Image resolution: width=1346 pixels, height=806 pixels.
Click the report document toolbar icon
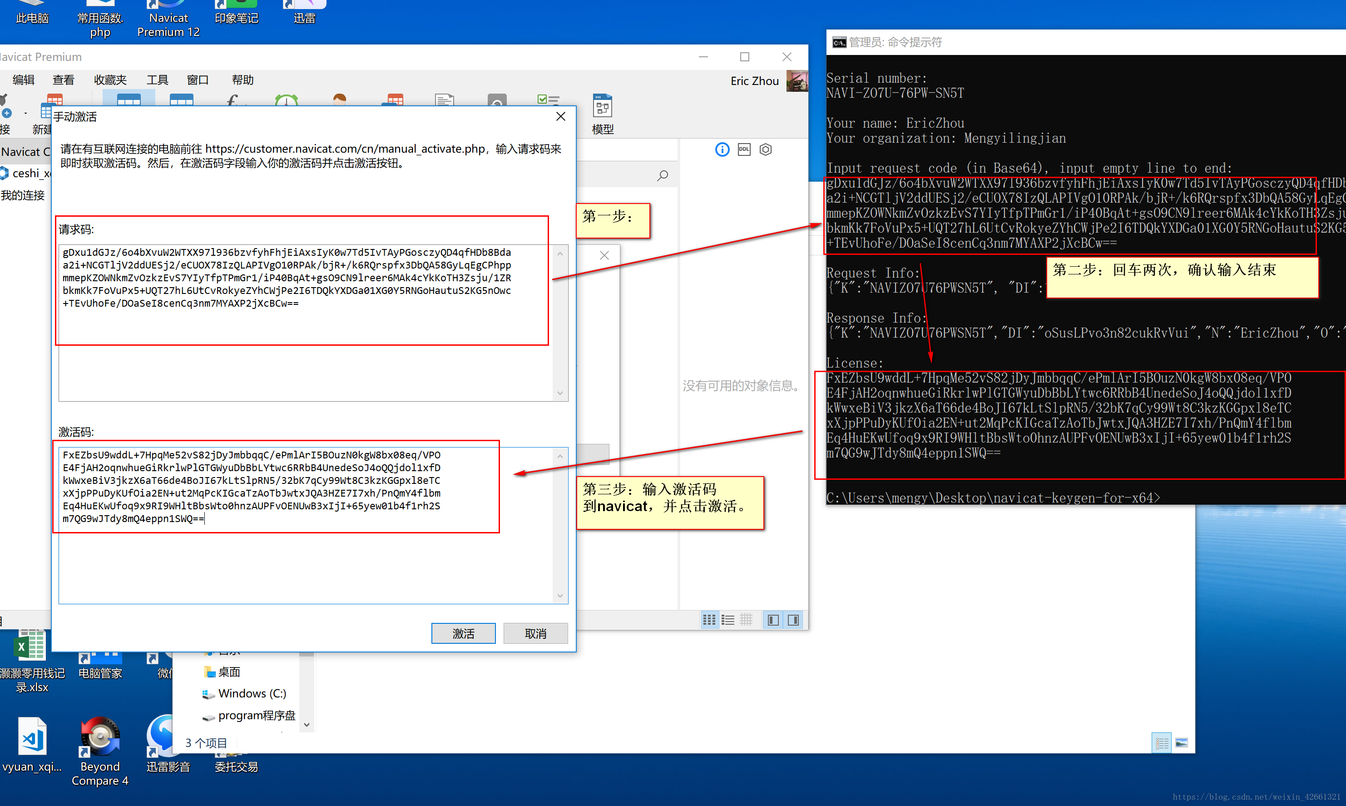444,100
